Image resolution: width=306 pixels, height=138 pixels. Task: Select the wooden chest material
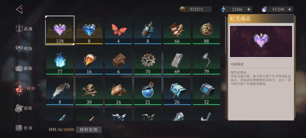[x=118, y=60]
